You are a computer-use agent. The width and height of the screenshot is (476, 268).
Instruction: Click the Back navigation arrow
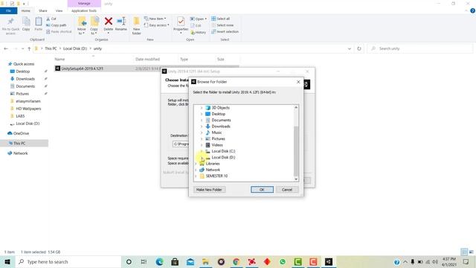(6, 48)
